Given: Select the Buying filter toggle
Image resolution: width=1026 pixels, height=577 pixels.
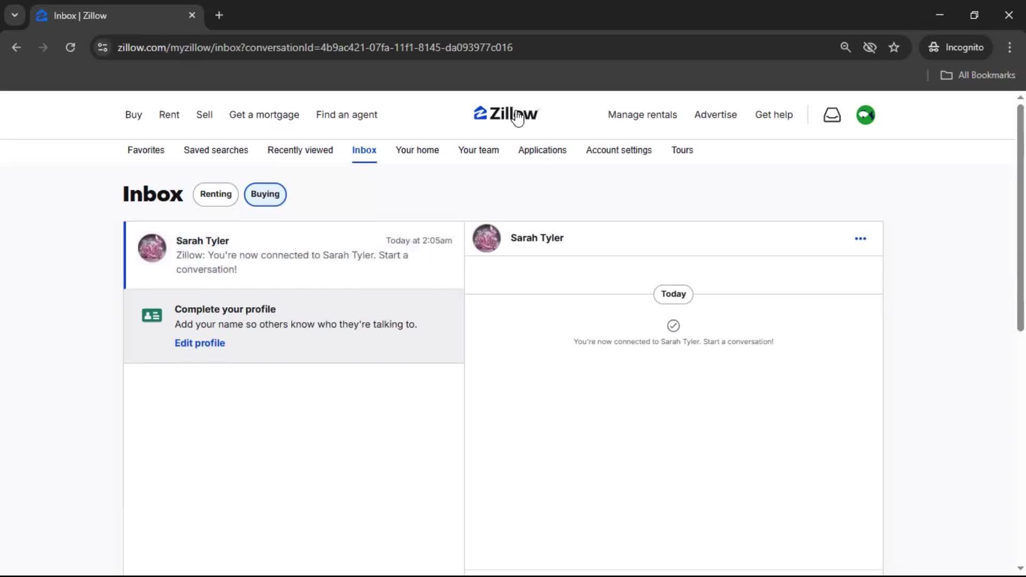Looking at the screenshot, I should (x=265, y=194).
